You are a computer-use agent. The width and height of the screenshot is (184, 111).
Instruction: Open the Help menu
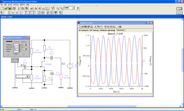tap(28, 4)
